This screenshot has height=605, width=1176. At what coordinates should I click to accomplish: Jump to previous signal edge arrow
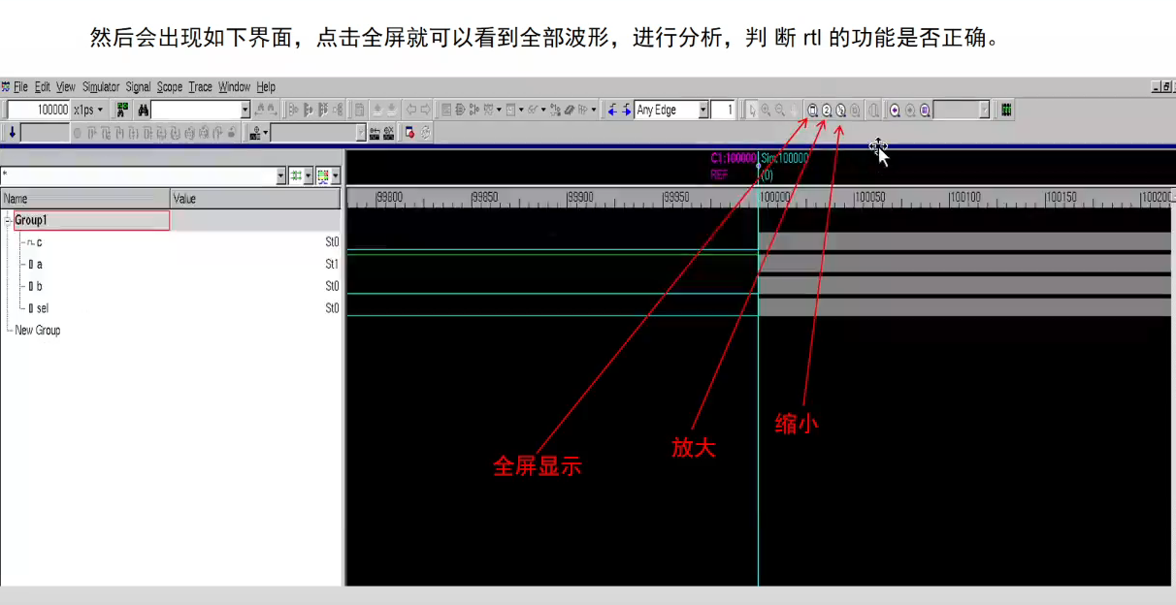[612, 111]
